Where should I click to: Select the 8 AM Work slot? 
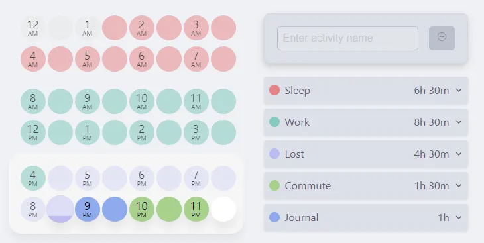[x=33, y=101]
